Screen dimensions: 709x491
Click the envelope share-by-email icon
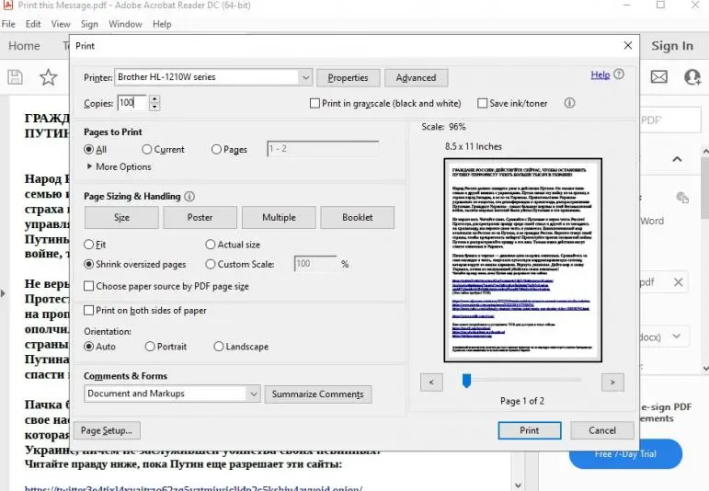coord(658,77)
